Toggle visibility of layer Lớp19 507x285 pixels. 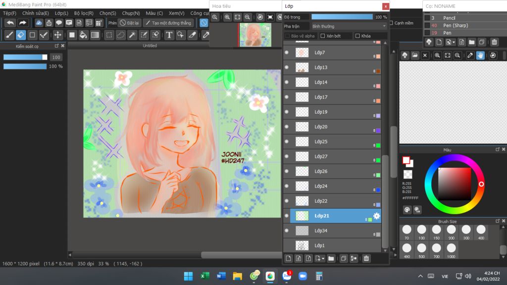pyautogui.click(x=287, y=112)
